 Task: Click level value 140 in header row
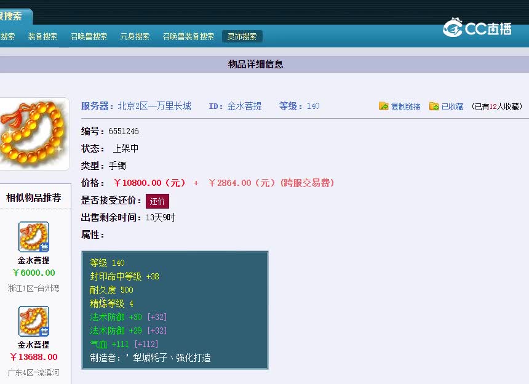point(313,106)
